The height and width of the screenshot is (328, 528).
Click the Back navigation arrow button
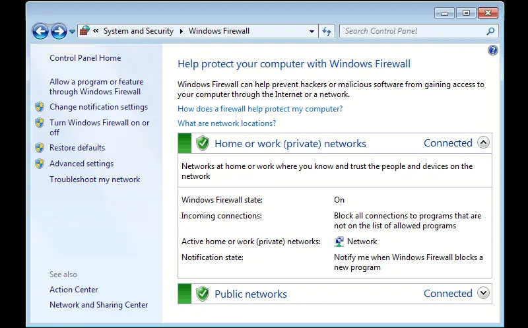(40, 31)
